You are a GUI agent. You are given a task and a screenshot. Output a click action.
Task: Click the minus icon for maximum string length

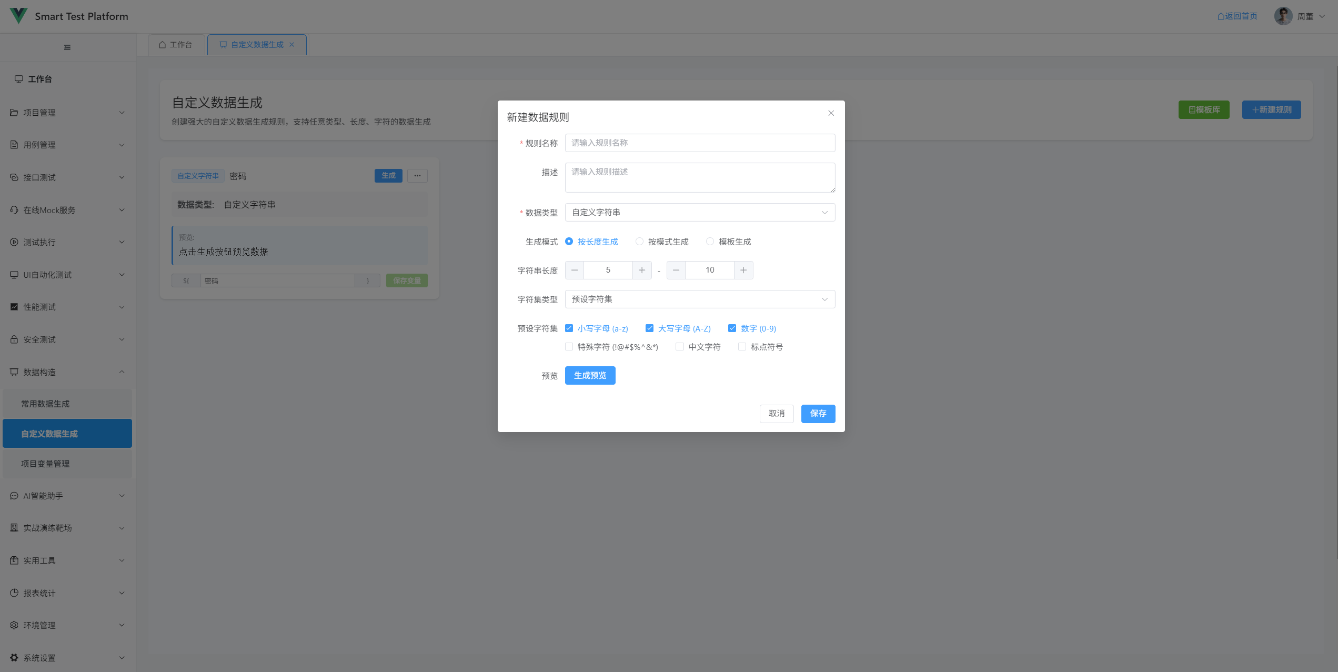pos(676,270)
